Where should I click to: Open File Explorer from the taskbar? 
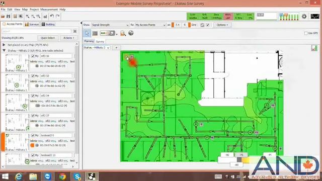pyautogui.click(x=33, y=176)
